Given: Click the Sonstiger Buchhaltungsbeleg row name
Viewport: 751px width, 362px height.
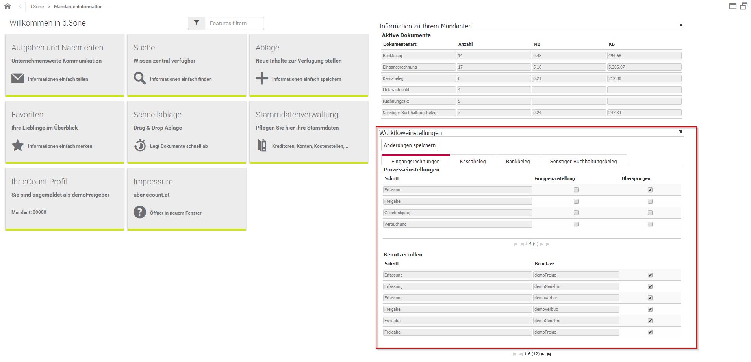Looking at the screenshot, I should [x=419, y=113].
